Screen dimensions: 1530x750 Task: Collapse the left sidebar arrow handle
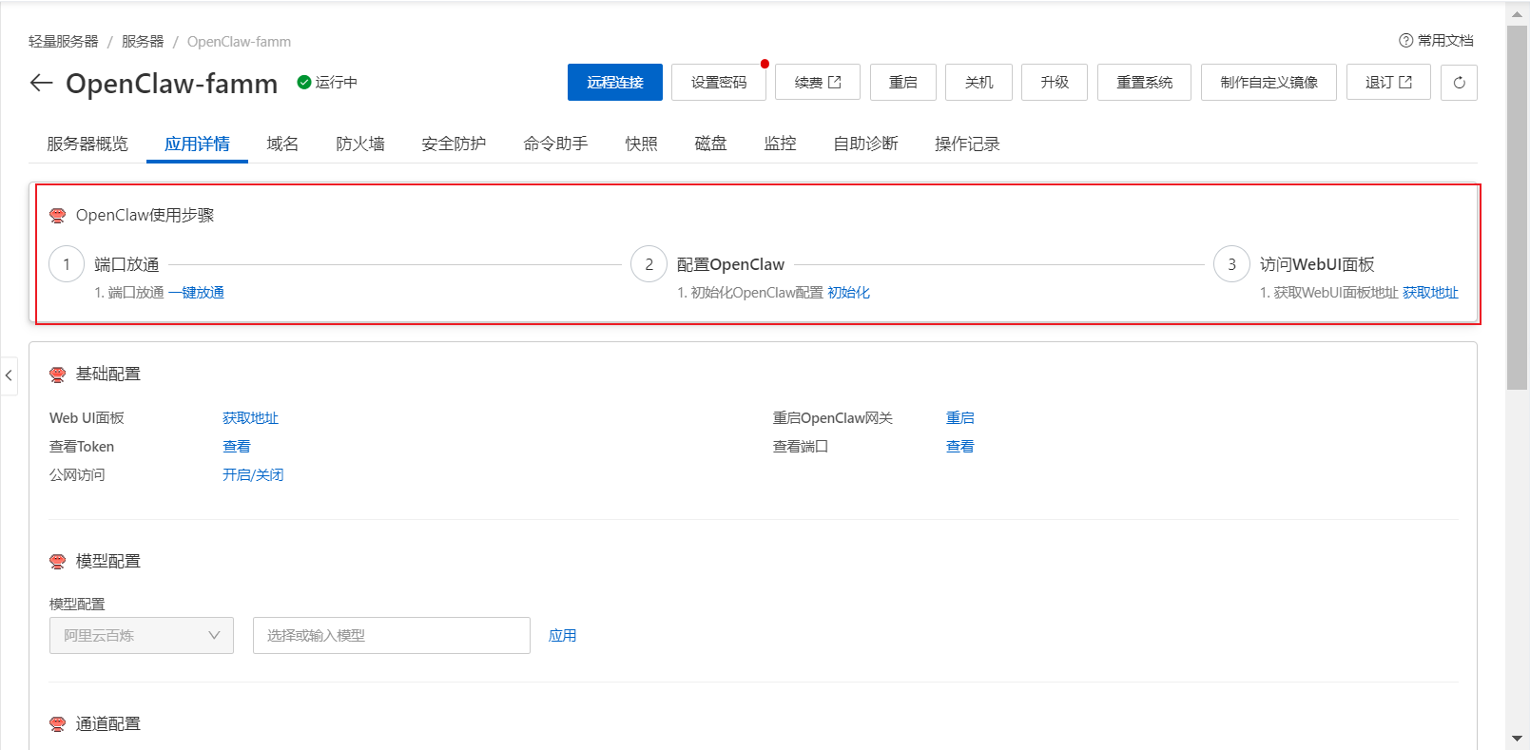coord(9,375)
